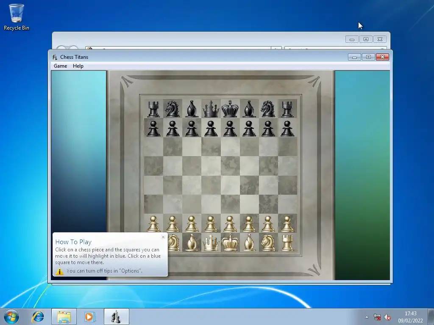This screenshot has height=325, width=434.
Task: Select the white pawn on the c-file
Action: click(192, 223)
